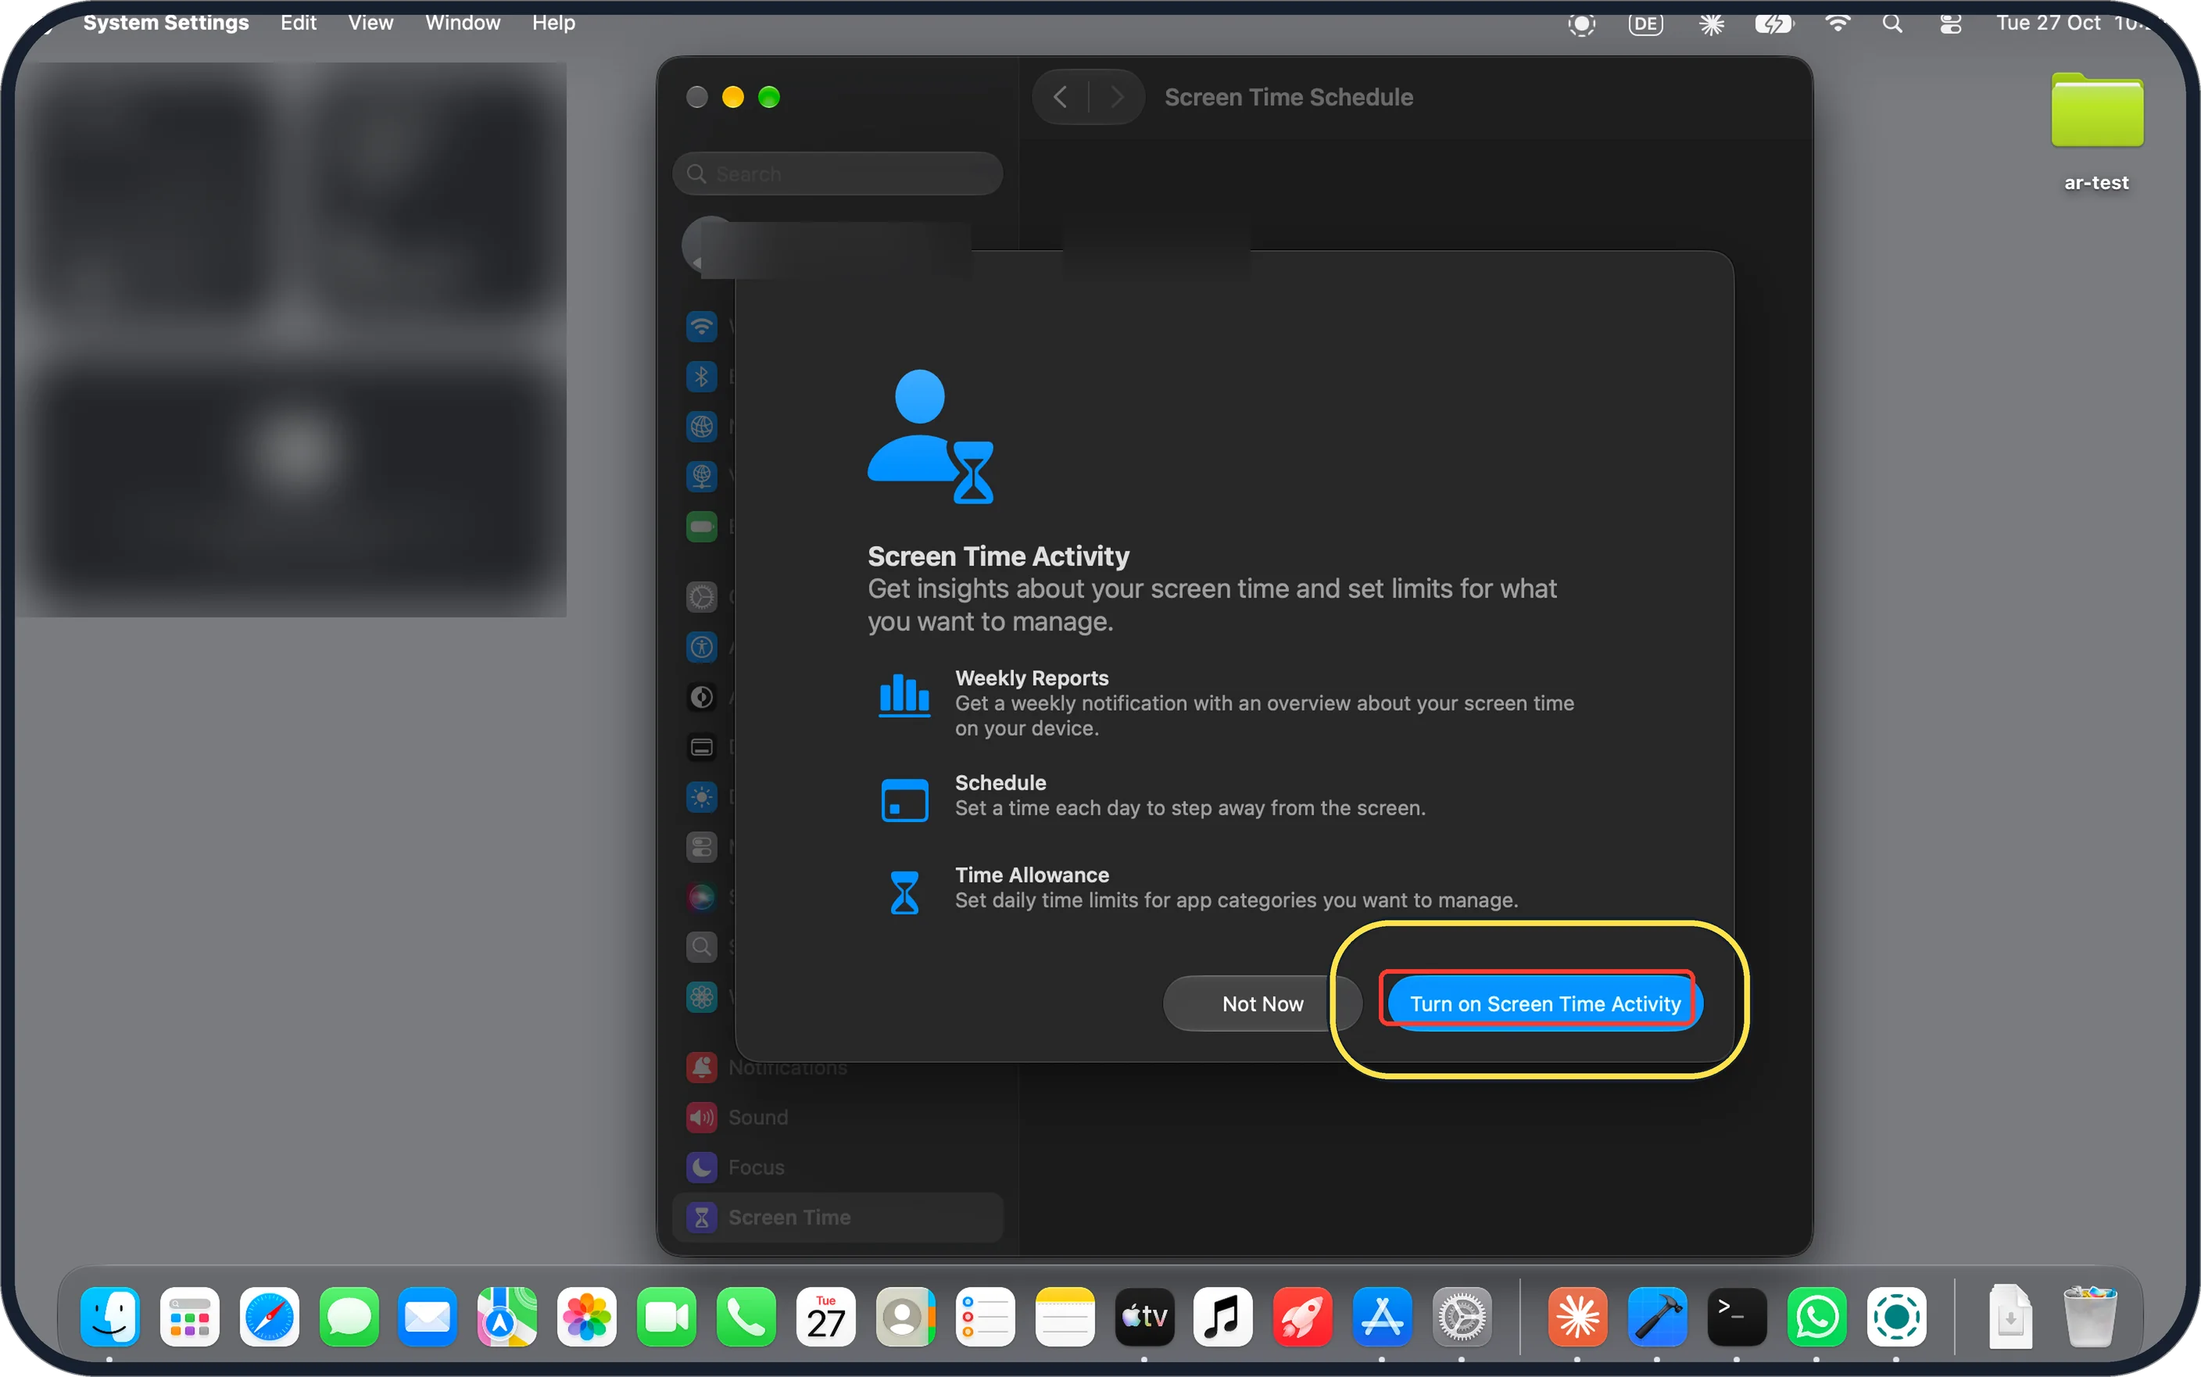Open Maps from the Dock
This screenshot has height=1377, width=2201.
pos(507,1316)
